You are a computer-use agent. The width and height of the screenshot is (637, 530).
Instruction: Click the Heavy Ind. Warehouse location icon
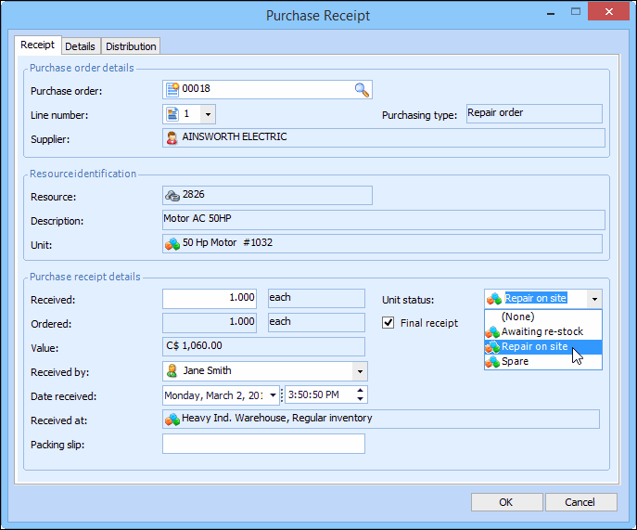[172, 420]
